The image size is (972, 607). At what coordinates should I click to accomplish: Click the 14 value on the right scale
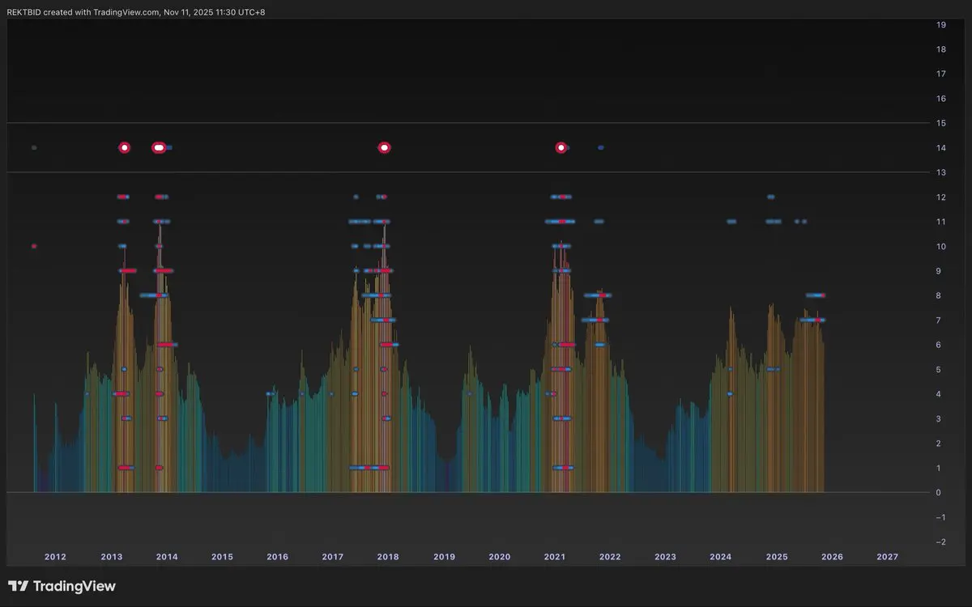(x=941, y=148)
